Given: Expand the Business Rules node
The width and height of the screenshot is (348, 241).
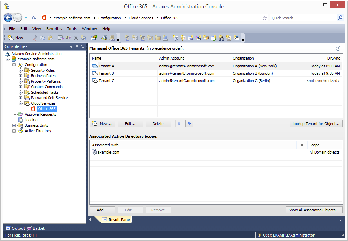Looking at the screenshot, I should 20,76.
